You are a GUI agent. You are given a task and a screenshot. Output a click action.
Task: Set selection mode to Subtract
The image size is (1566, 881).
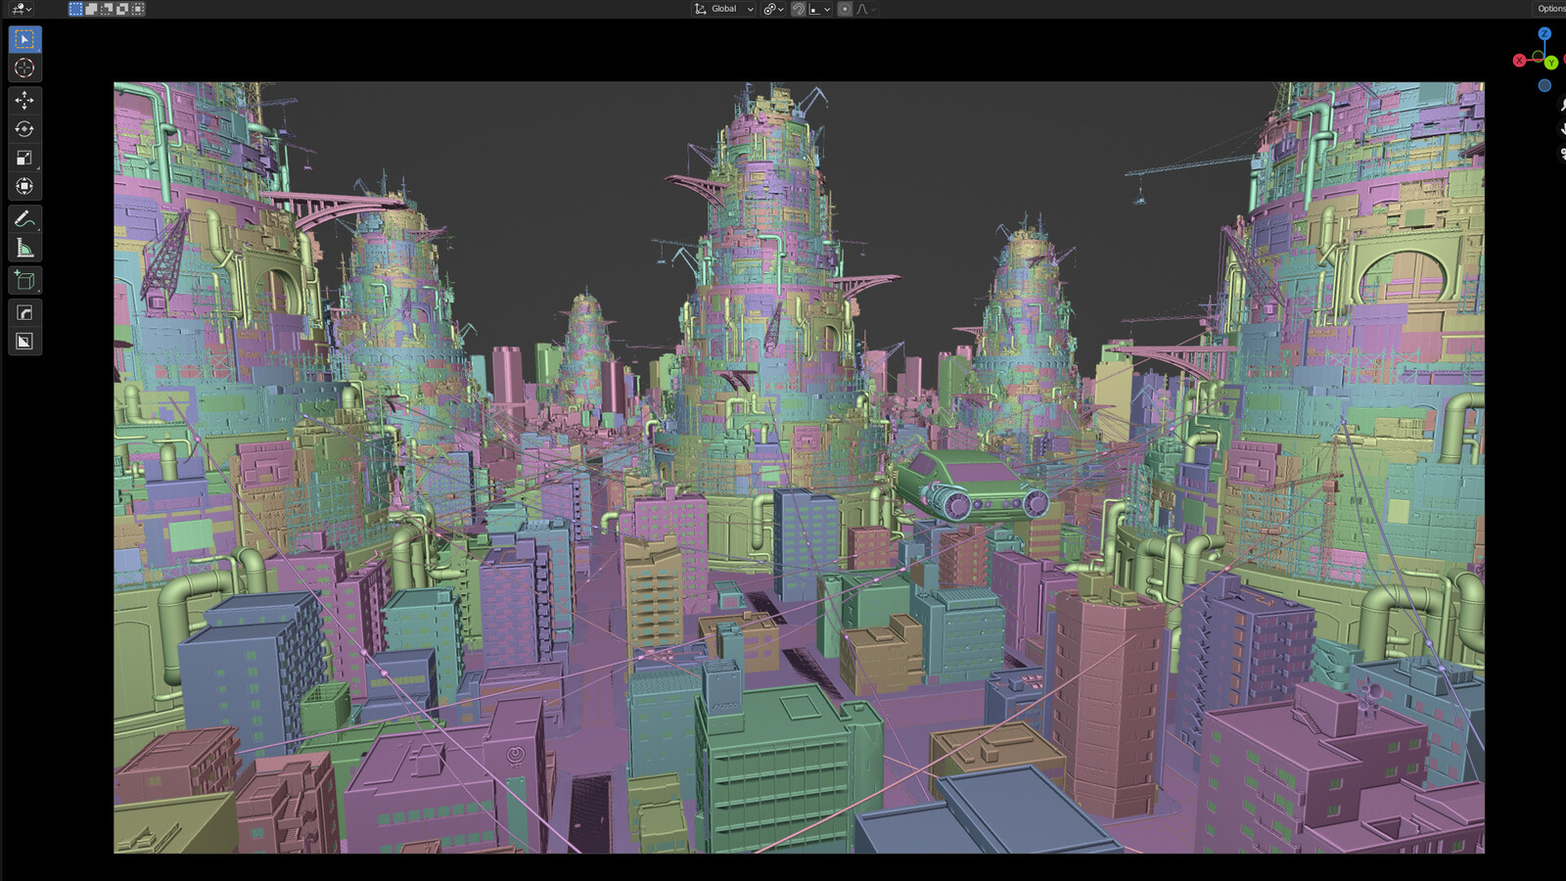click(x=107, y=9)
